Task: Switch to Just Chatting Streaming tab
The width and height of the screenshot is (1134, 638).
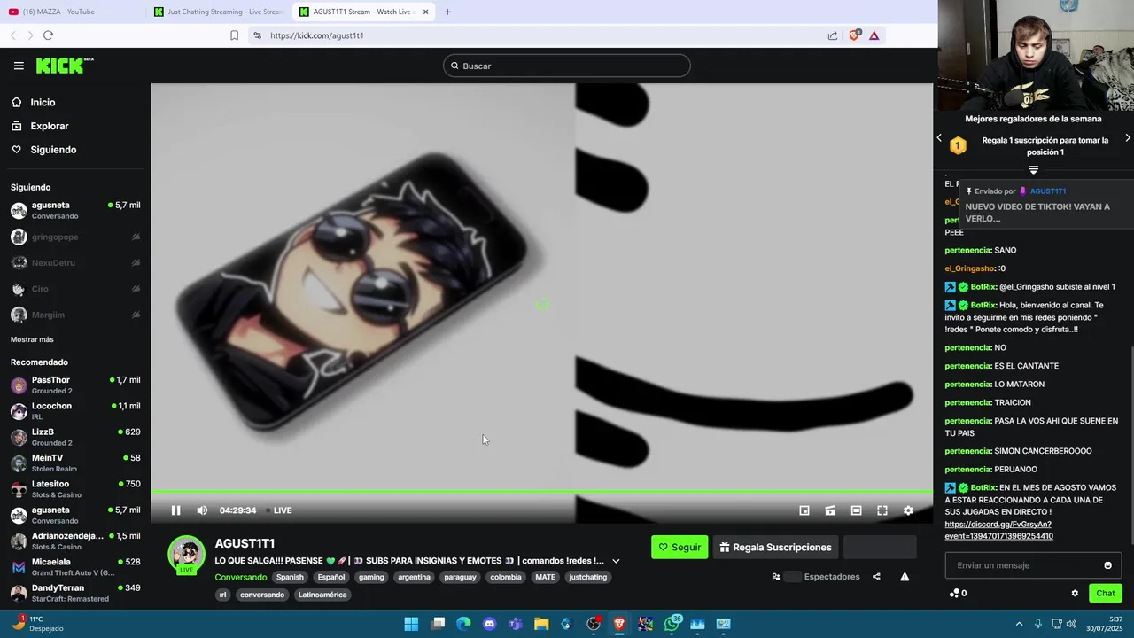Action: [218, 12]
